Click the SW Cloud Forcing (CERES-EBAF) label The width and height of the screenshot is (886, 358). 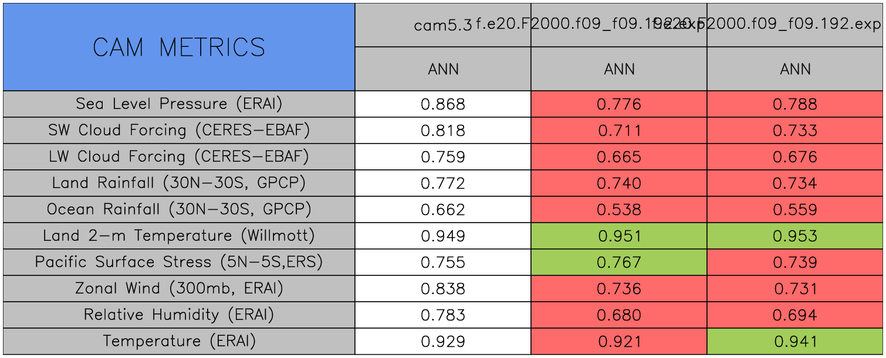point(179,130)
